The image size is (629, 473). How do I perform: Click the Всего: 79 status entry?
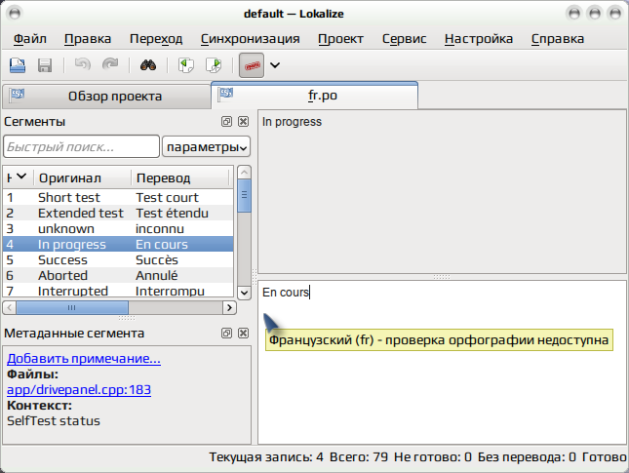pyautogui.click(x=359, y=457)
